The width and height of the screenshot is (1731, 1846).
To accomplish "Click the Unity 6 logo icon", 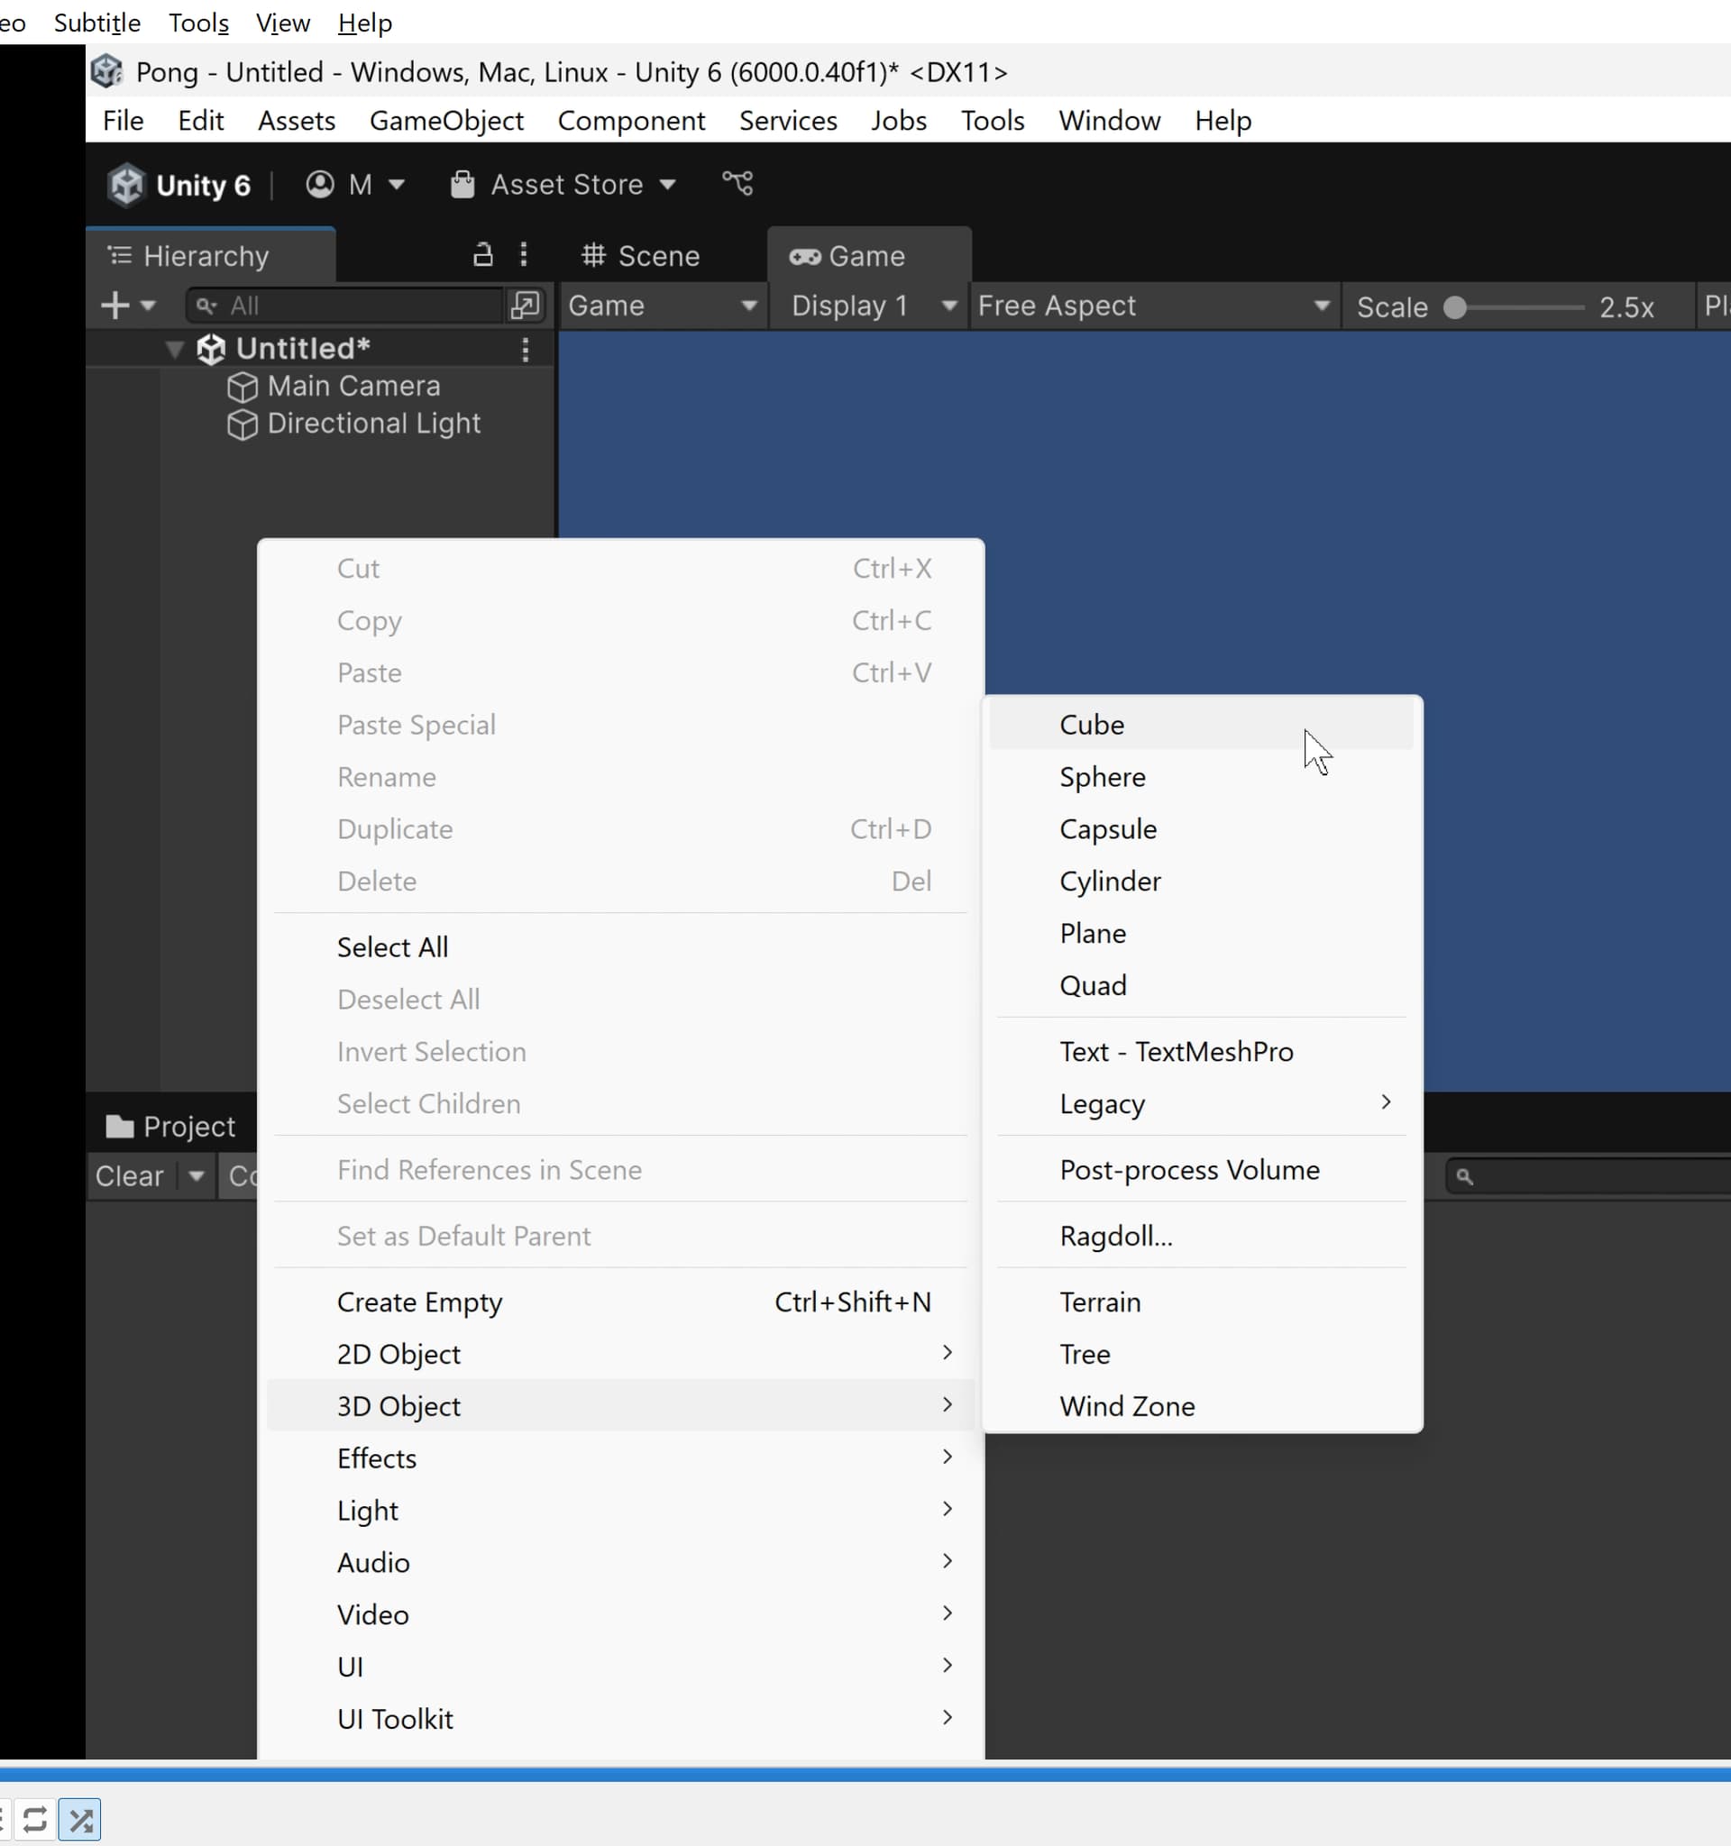I will point(126,184).
